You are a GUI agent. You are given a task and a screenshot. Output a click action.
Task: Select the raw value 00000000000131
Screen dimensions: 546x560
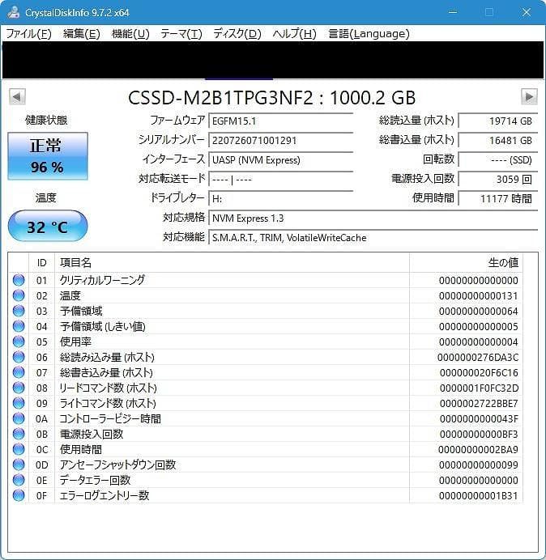(479, 295)
